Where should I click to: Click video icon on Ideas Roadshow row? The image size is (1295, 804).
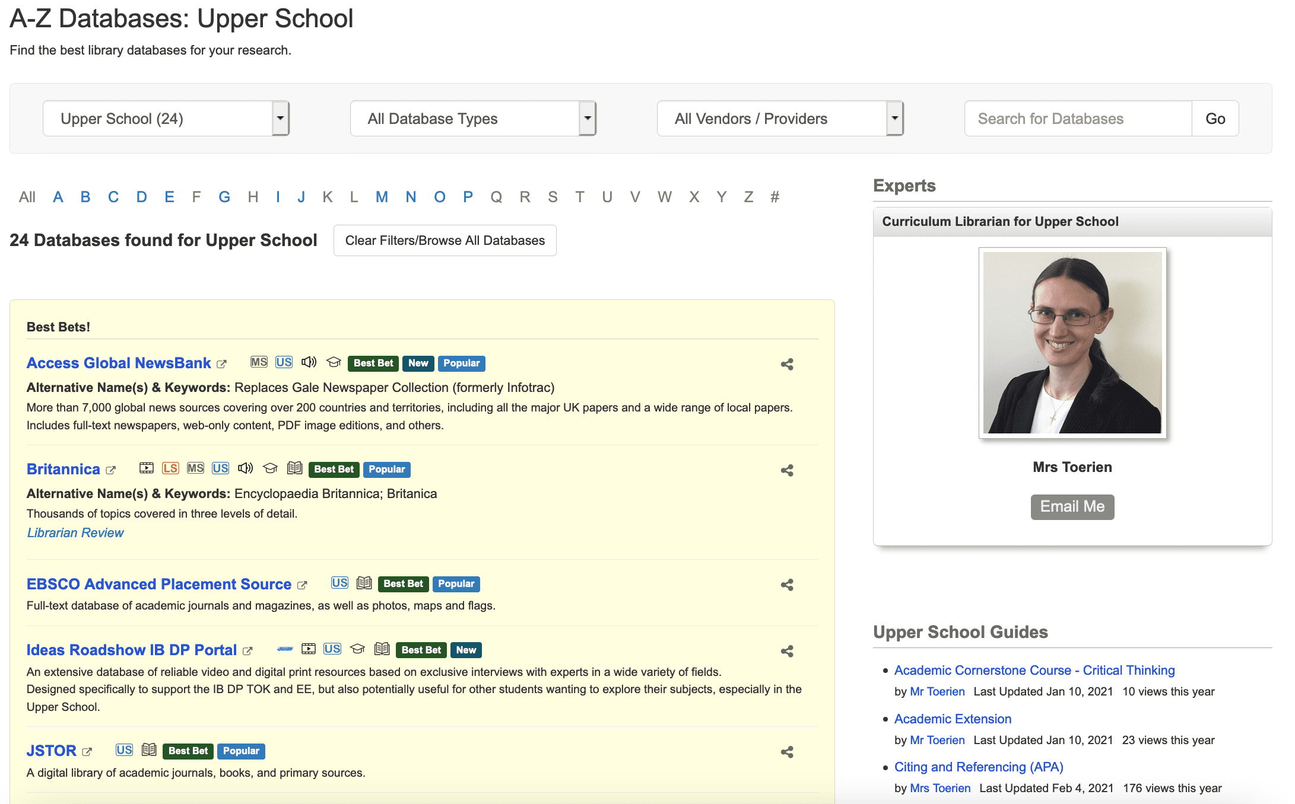coord(309,649)
